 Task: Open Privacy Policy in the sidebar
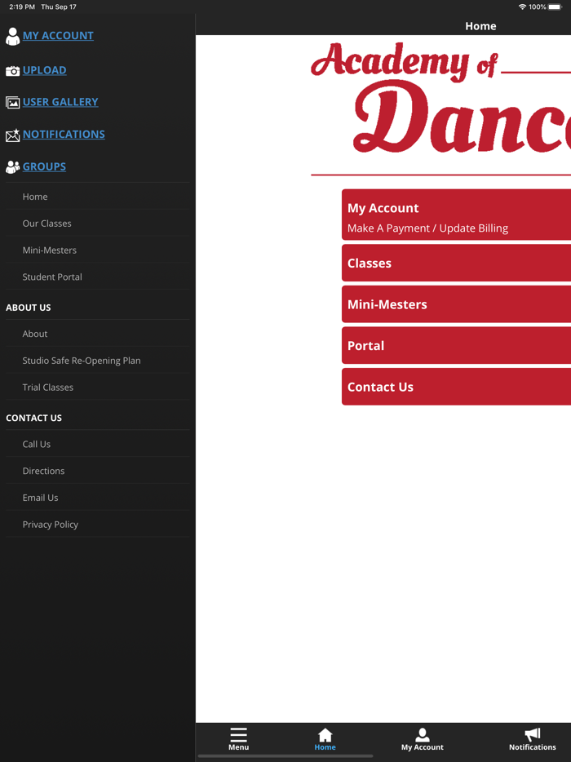point(97,524)
